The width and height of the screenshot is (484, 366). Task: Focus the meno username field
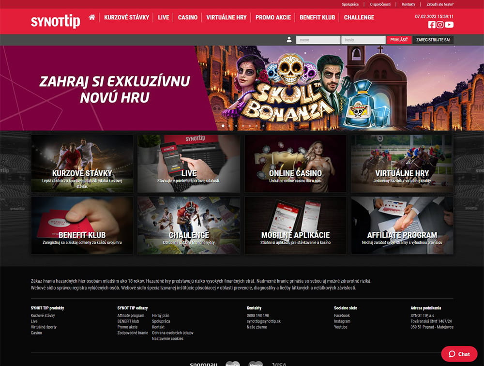[318, 40]
